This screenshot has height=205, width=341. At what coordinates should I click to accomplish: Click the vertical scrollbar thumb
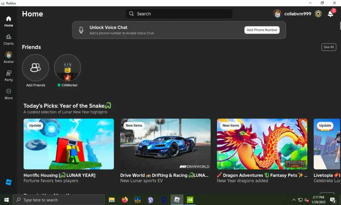[340, 26]
